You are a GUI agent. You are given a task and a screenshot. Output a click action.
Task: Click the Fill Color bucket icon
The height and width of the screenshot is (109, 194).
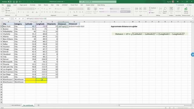point(33,12)
